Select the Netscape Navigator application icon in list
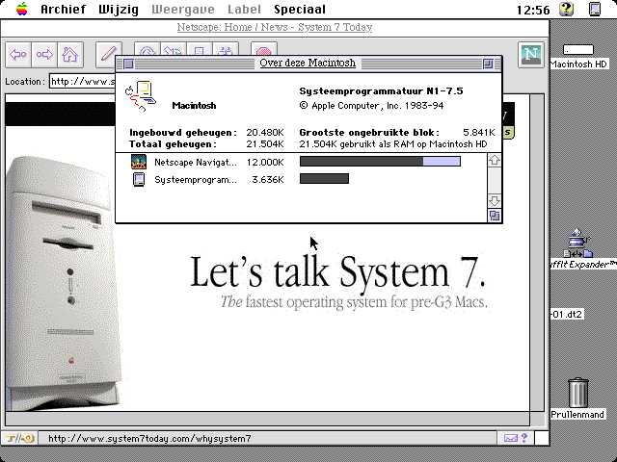Screen dimensions: 617x462 point(139,162)
